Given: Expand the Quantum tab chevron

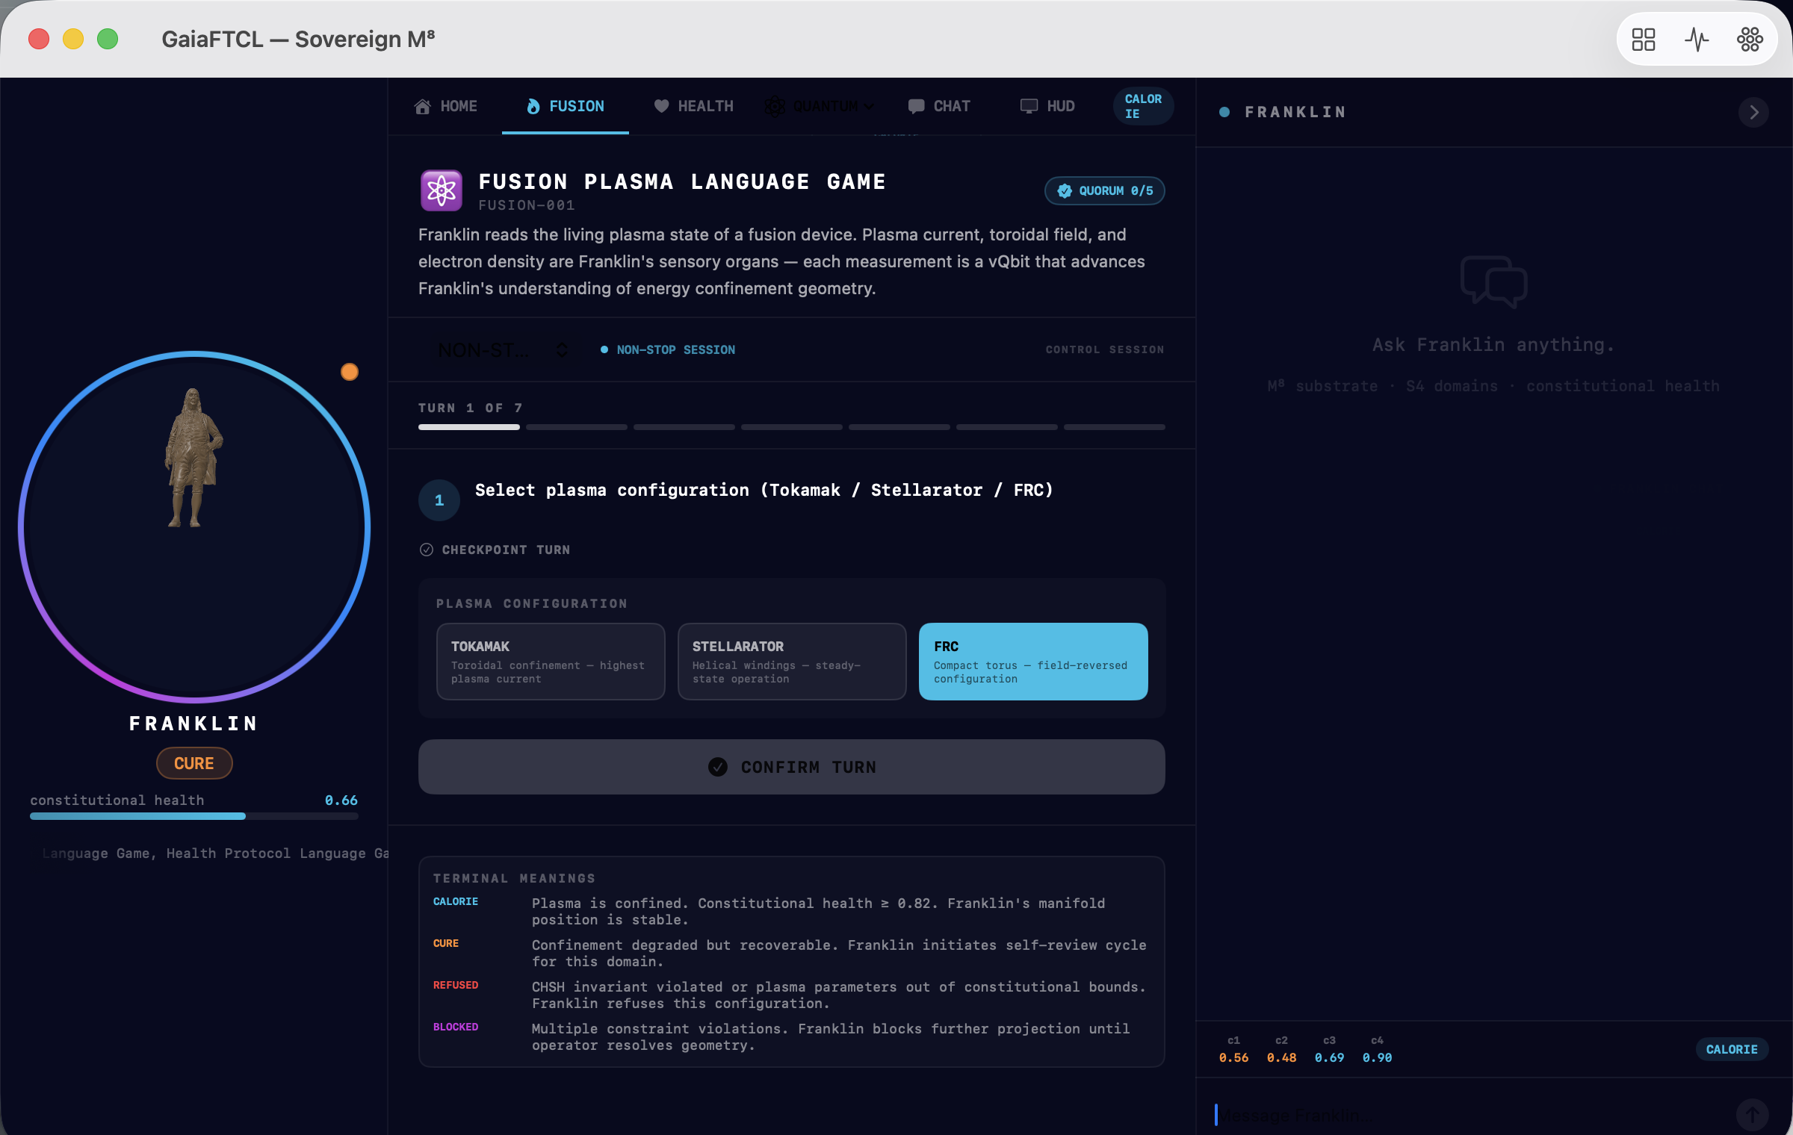Looking at the screenshot, I should point(868,107).
